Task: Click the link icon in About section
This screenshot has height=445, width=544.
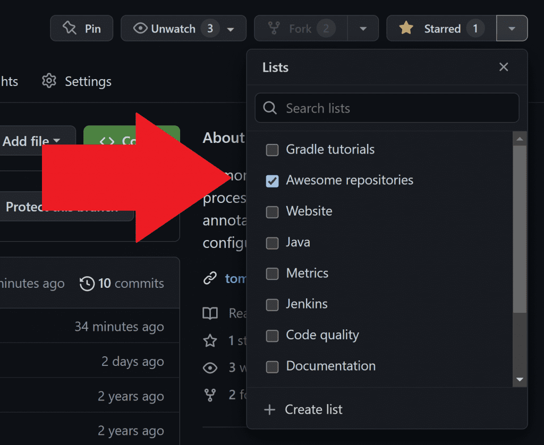Action: click(210, 278)
